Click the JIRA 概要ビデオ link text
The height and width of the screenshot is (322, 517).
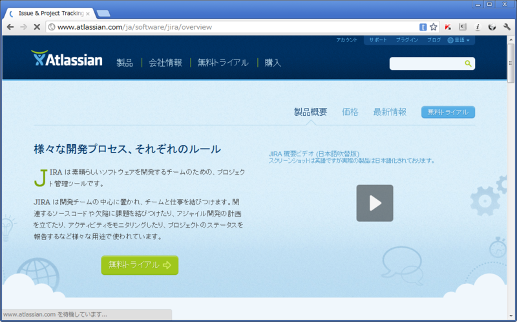(314, 154)
